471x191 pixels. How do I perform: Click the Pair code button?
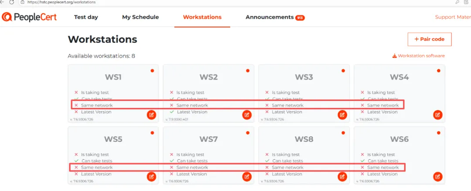coord(429,39)
